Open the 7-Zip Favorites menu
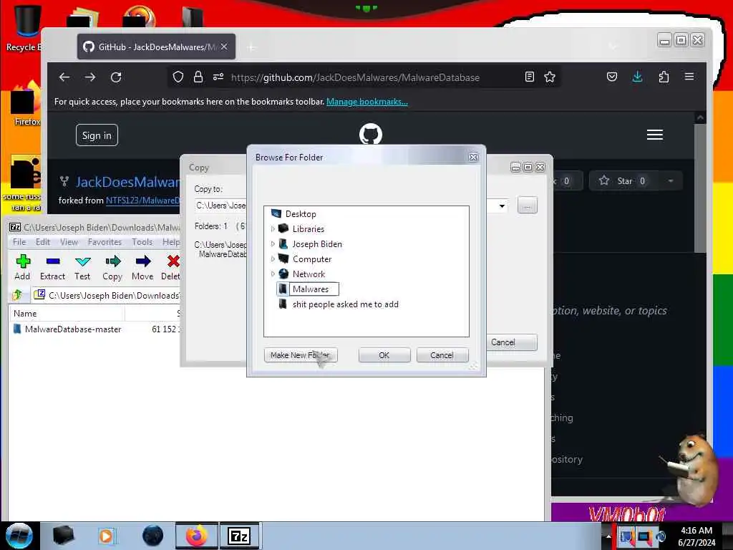The image size is (733, 550). [x=105, y=242]
